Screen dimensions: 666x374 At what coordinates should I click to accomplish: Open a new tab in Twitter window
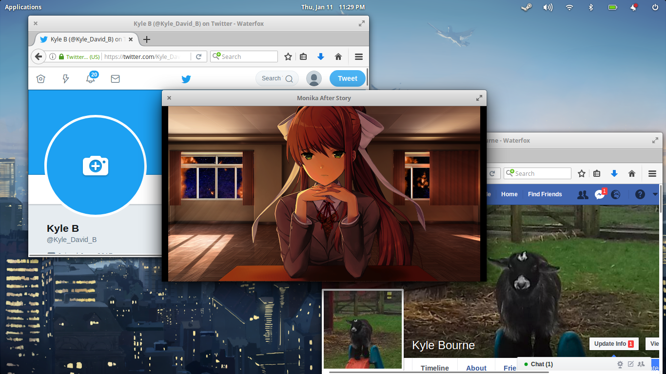pos(147,39)
